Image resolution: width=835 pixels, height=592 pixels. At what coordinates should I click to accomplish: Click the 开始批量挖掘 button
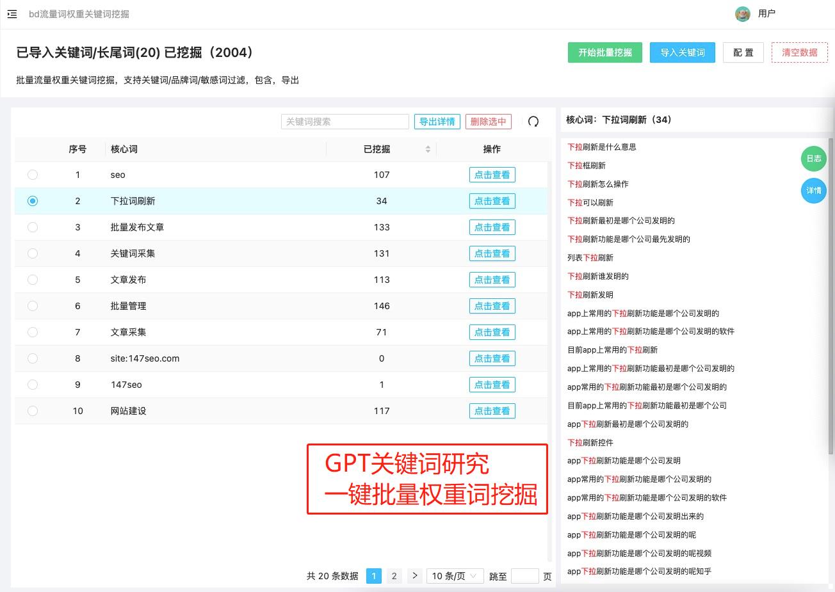[x=604, y=52]
